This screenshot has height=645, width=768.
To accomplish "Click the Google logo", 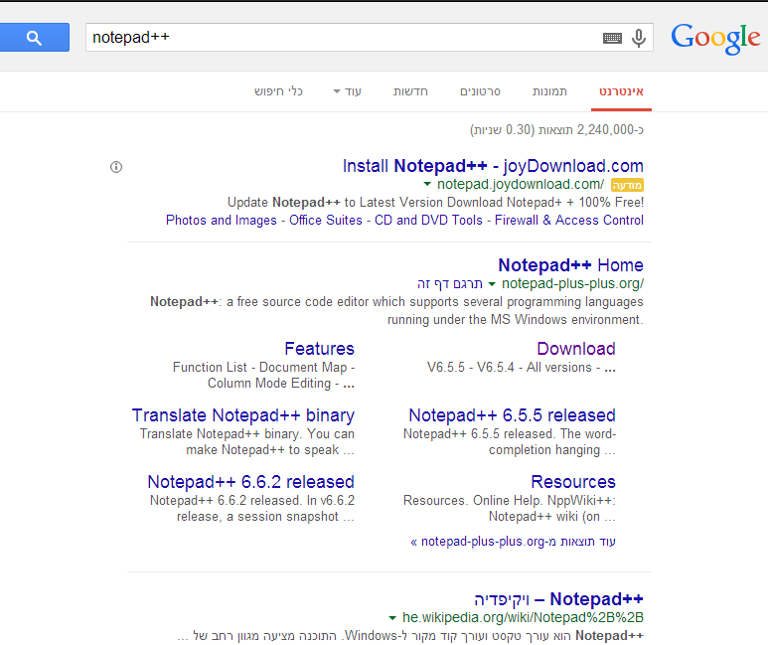I will [715, 38].
